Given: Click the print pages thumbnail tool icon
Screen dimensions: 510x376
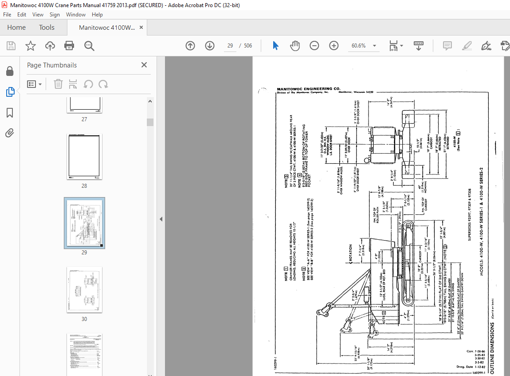Looking at the screenshot, I should (73, 84).
